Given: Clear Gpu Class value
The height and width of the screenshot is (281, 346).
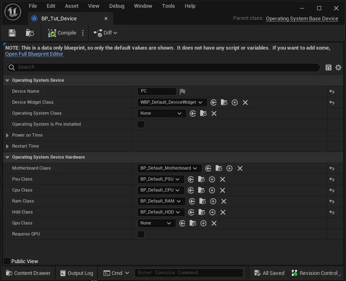Looking at the screenshot, I should 214,223.
